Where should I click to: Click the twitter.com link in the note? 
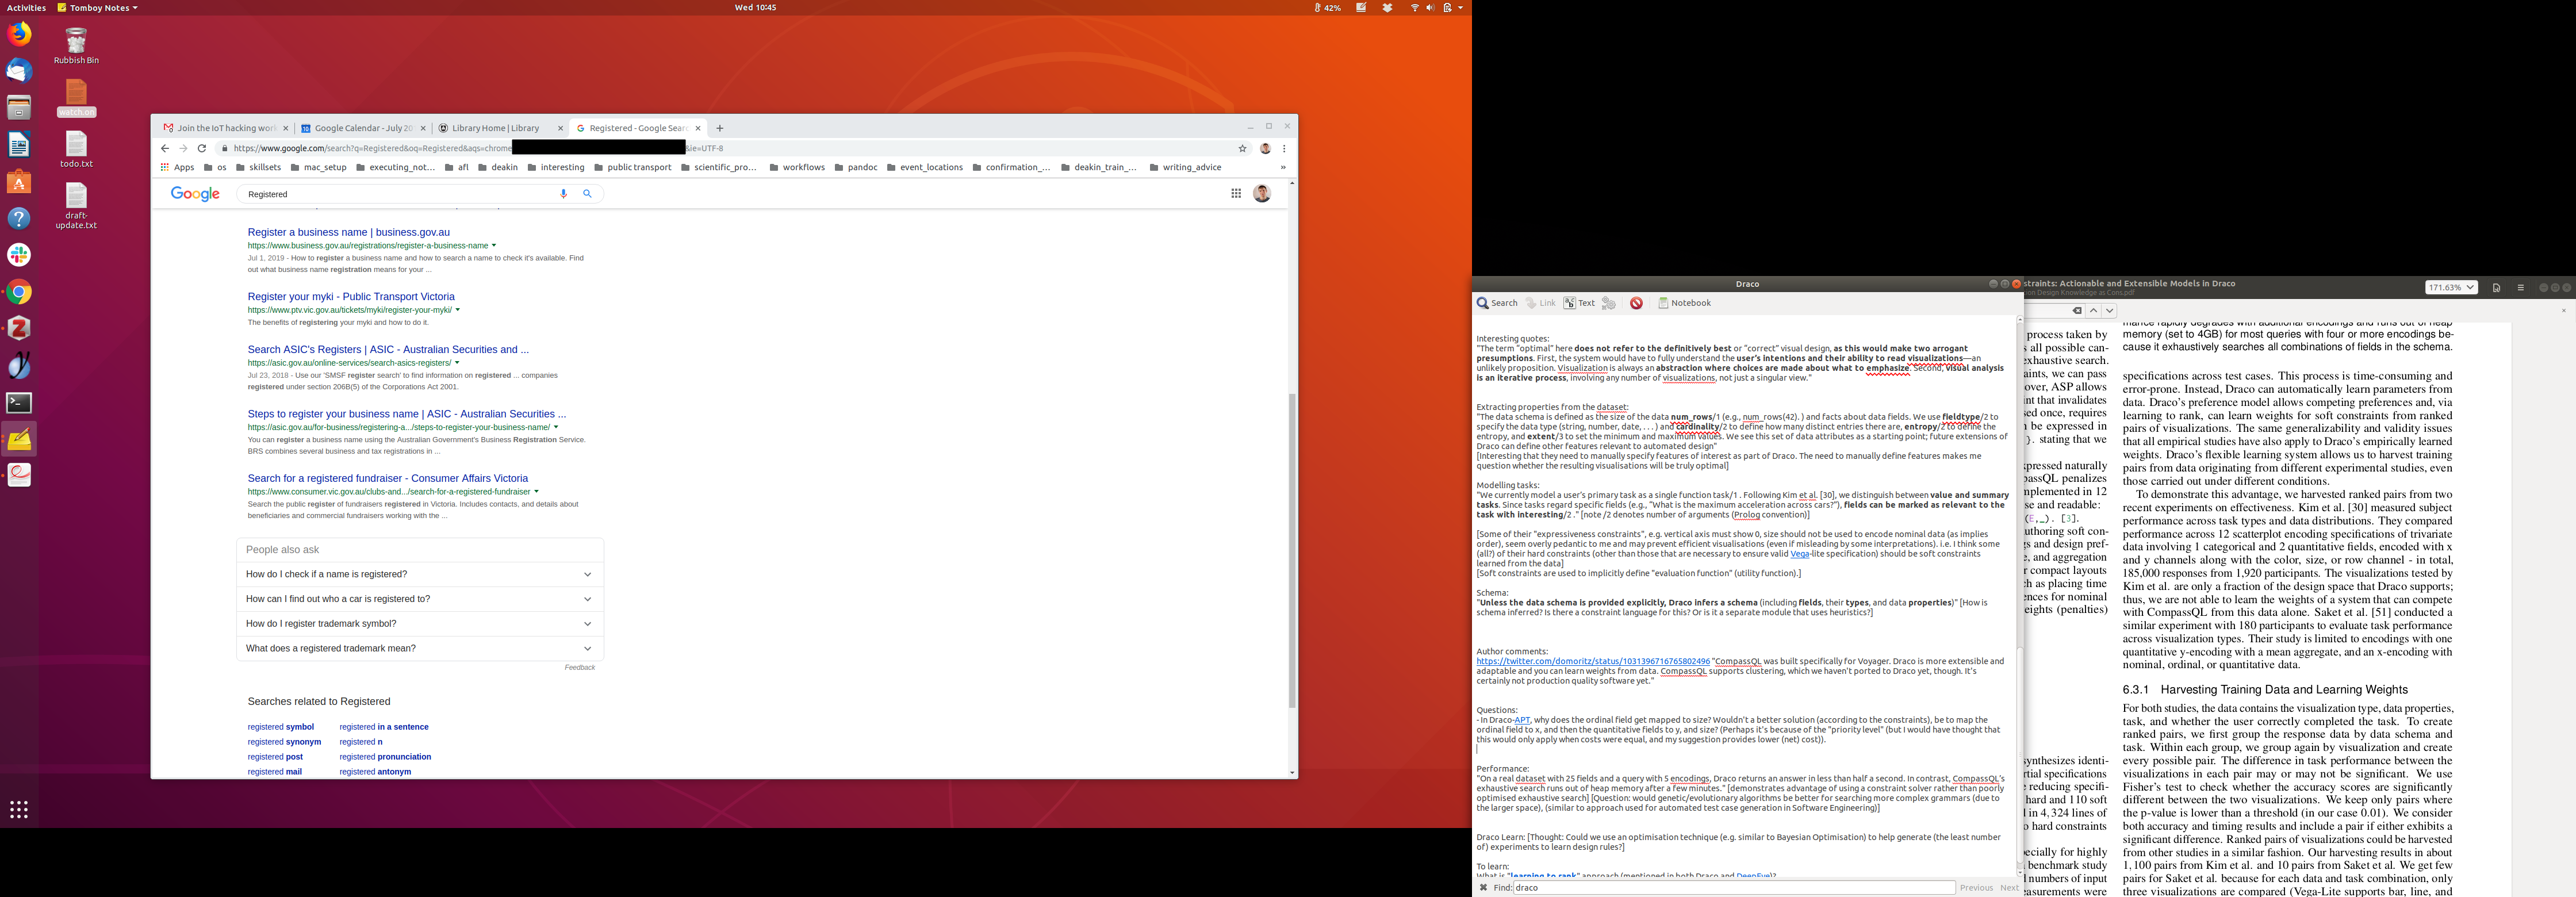1592,661
